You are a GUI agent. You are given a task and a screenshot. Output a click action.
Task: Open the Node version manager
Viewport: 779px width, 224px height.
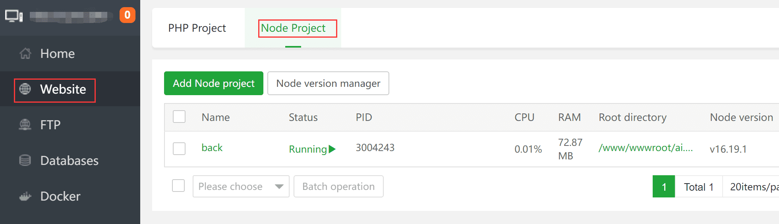click(328, 83)
